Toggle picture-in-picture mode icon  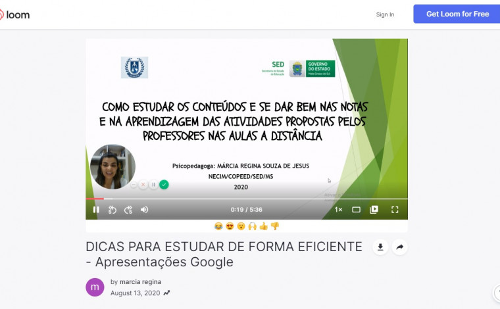click(x=374, y=210)
